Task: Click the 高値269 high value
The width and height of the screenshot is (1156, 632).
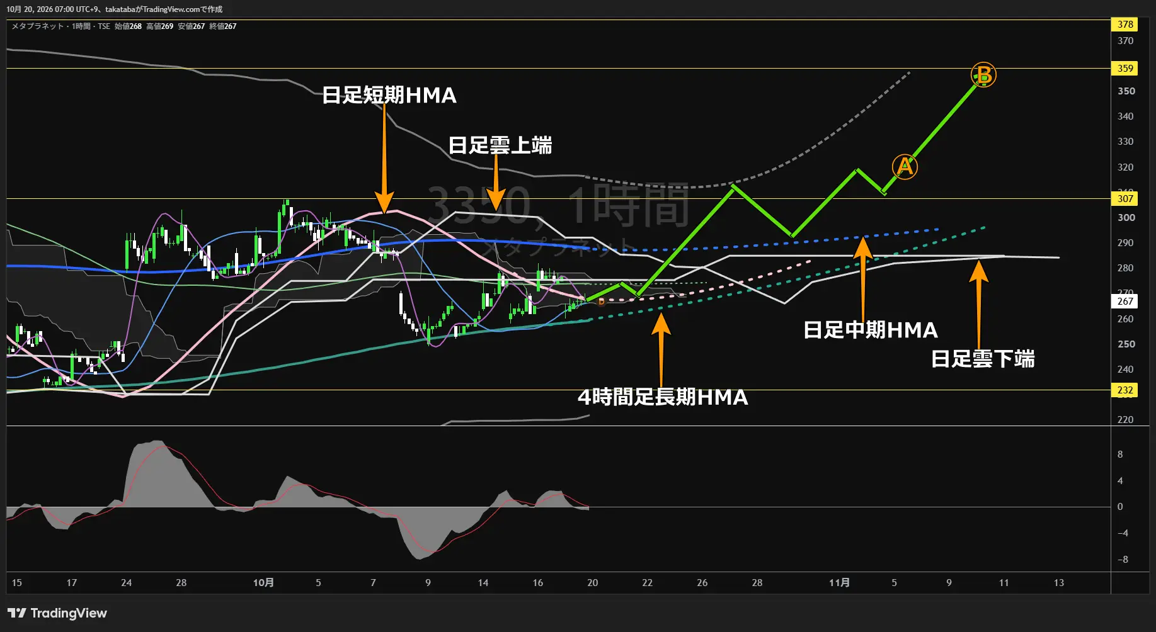Action: coord(159,26)
